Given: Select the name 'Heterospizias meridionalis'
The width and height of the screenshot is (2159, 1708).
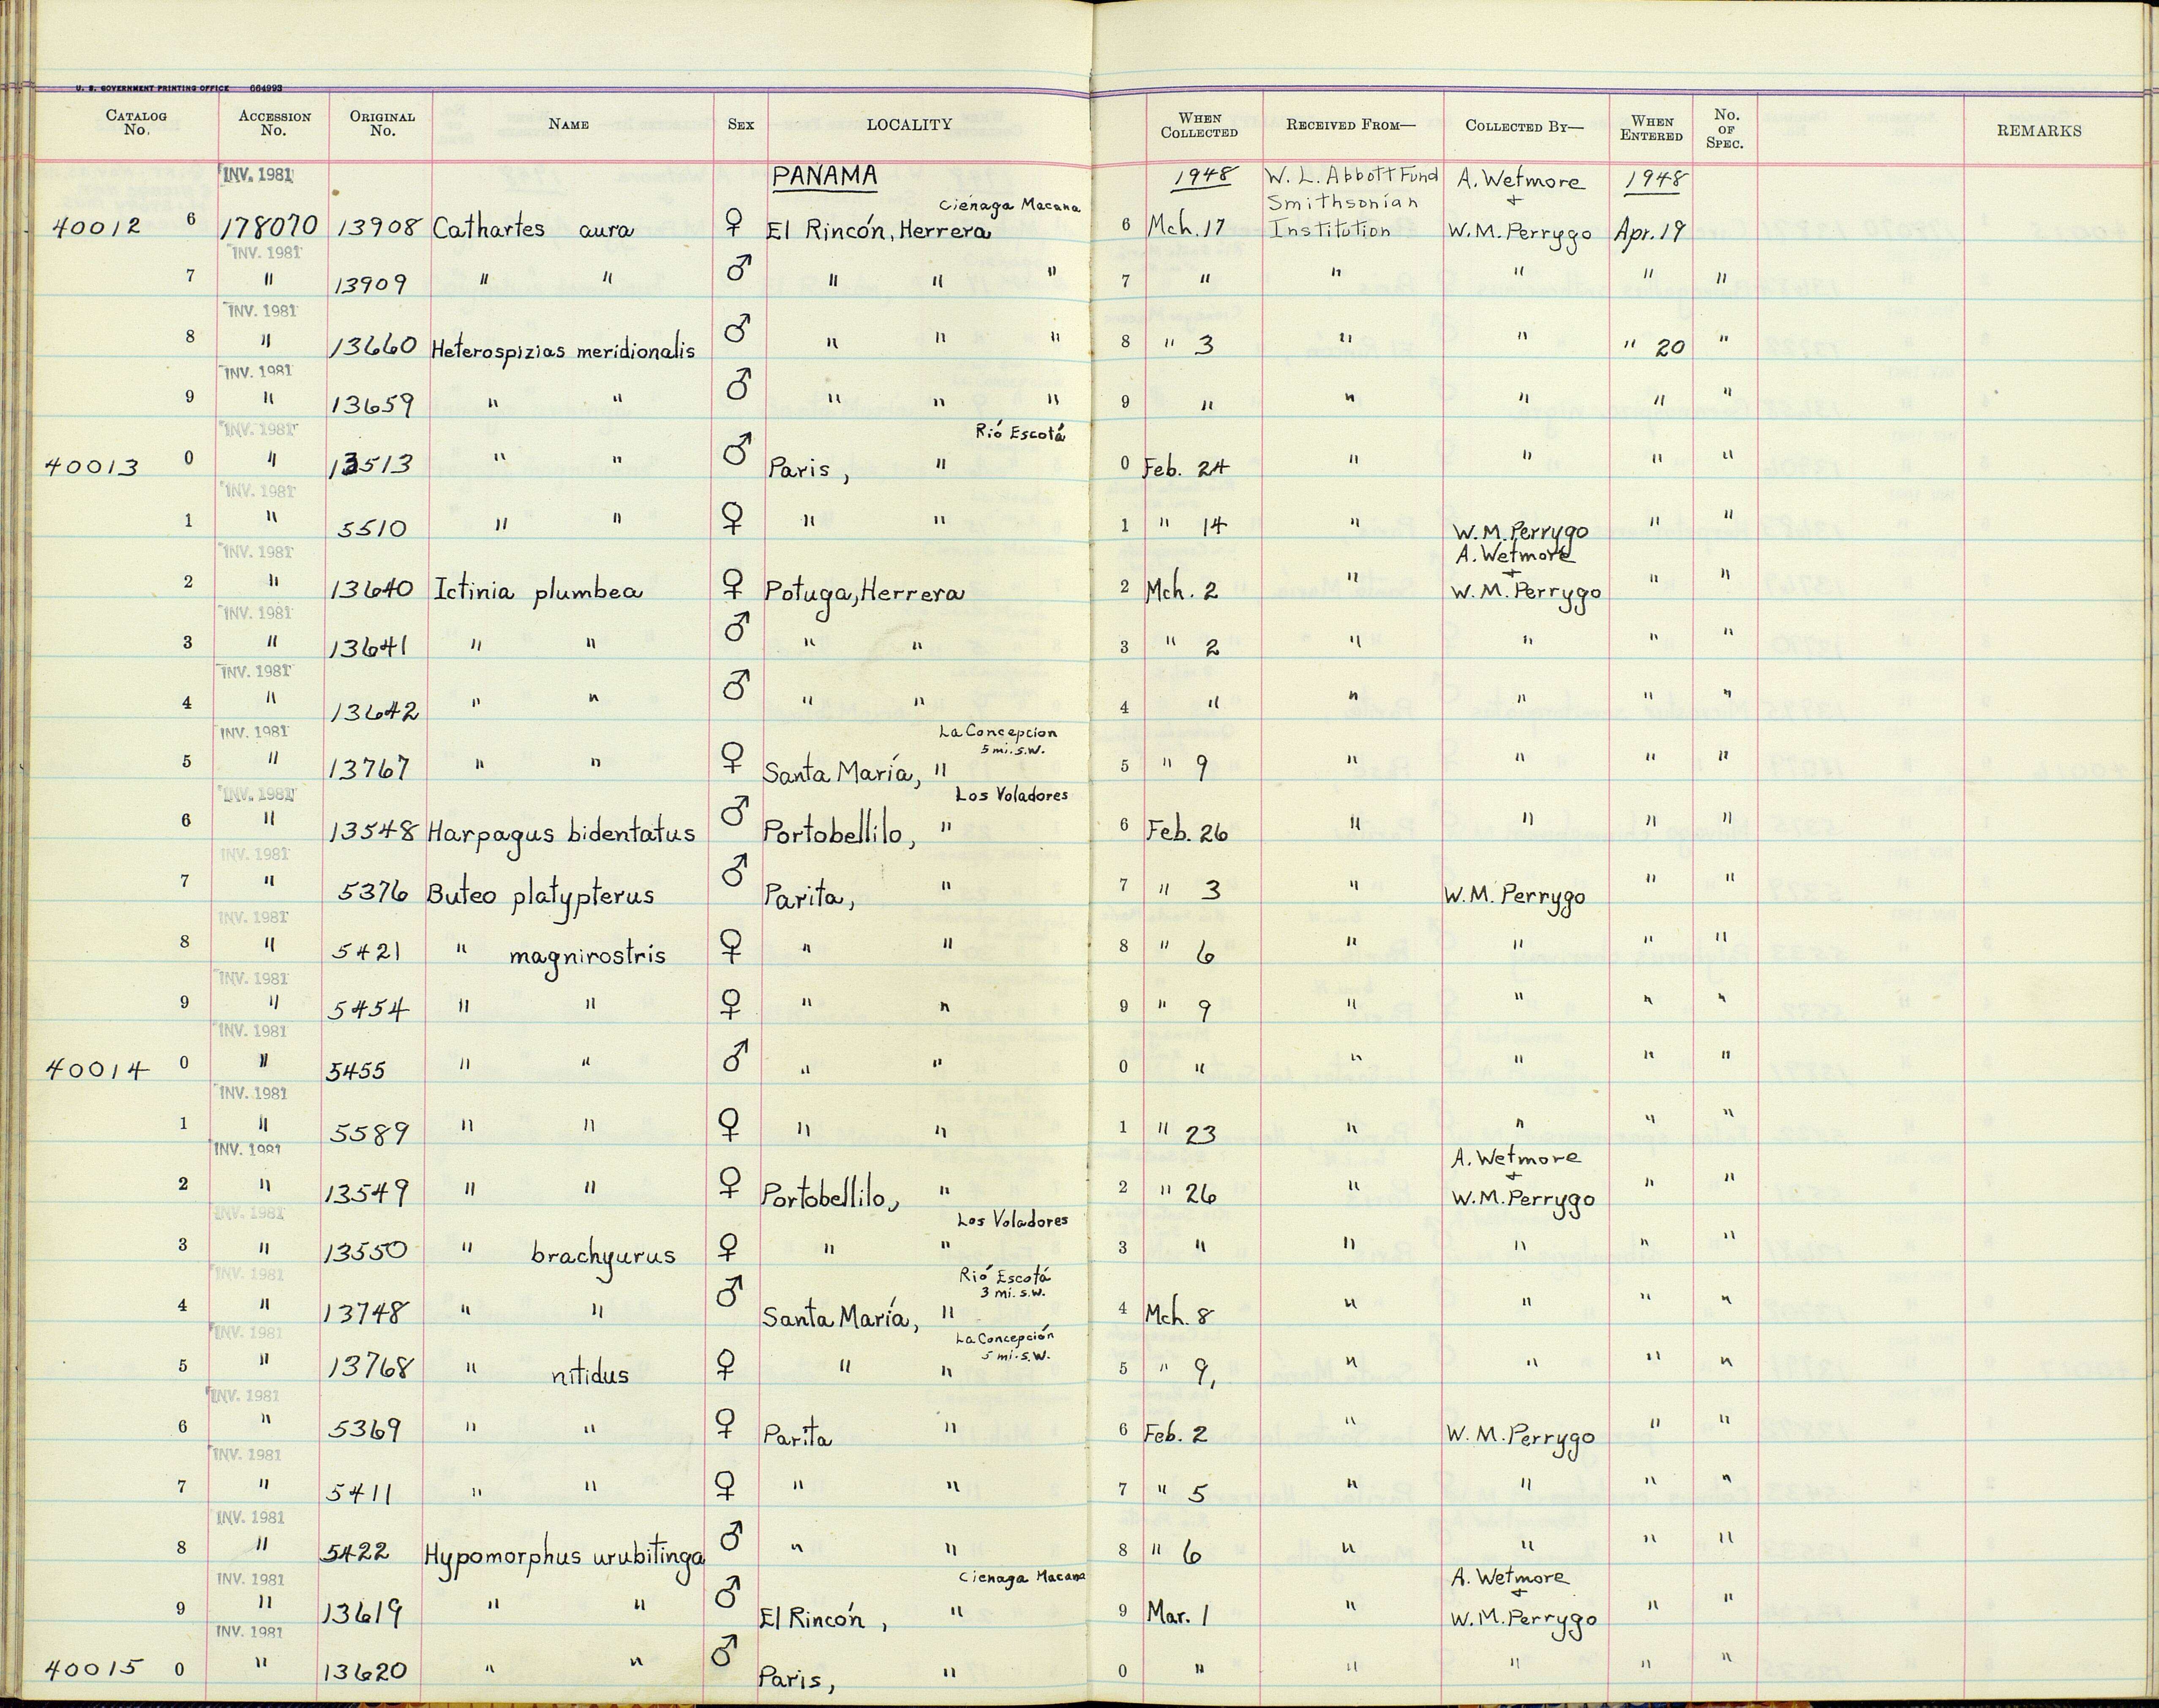Looking at the screenshot, I should [x=563, y=352].
